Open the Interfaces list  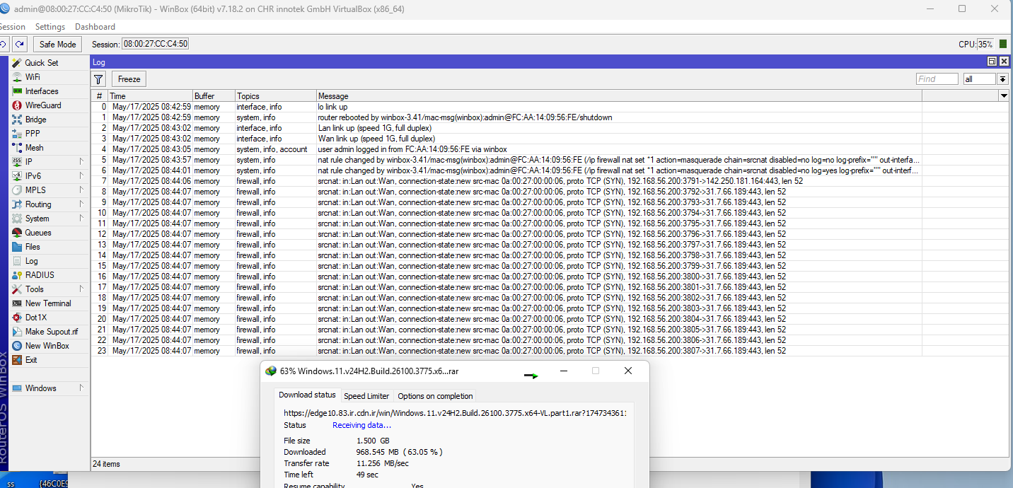click(42, 91)
